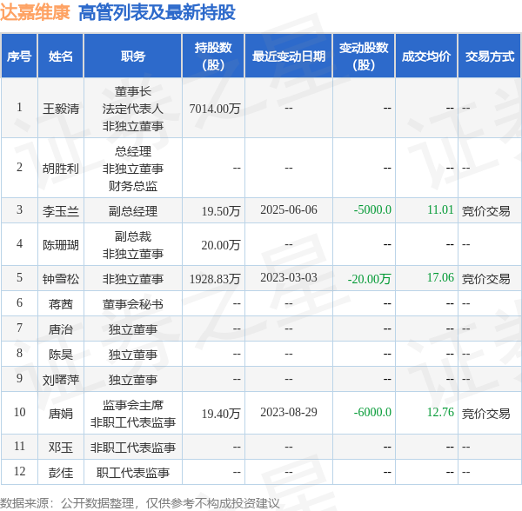This screenshot has height=511, width=522.
Task: Click 独立董事 in 唐治's row
Action: tap(133, 329)
